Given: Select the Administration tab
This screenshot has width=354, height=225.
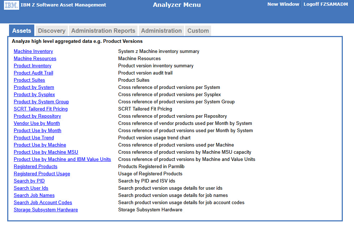Looking at the screenshot, I should coord(161,31).
